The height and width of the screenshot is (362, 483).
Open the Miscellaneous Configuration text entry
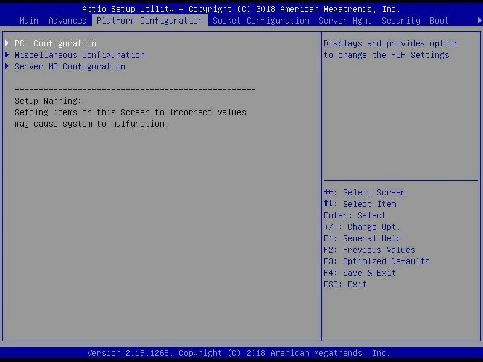point(80,55)
